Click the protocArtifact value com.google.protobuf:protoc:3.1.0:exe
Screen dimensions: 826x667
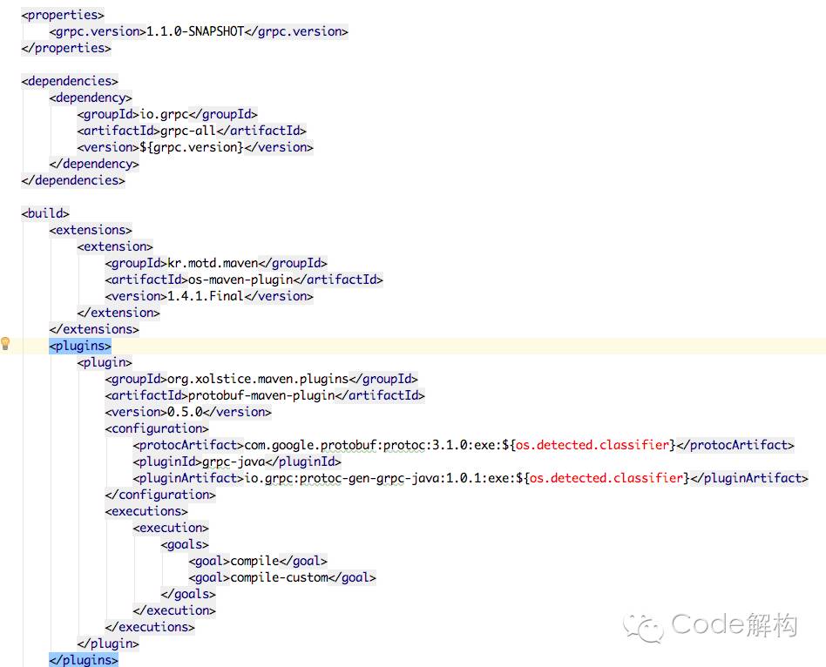(369, 445)
